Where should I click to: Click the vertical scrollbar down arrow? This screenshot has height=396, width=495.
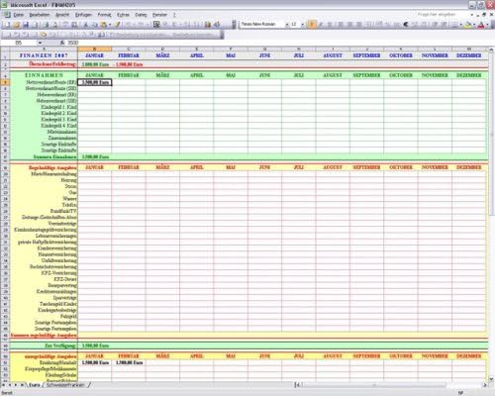(x=491, y=379)
